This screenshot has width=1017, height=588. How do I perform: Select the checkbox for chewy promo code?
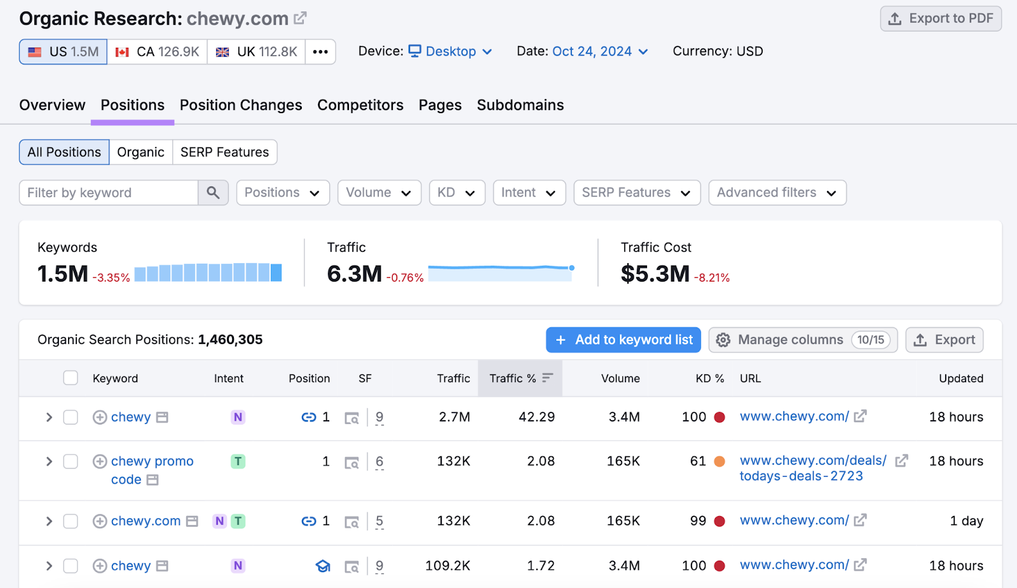click(70, 462)
